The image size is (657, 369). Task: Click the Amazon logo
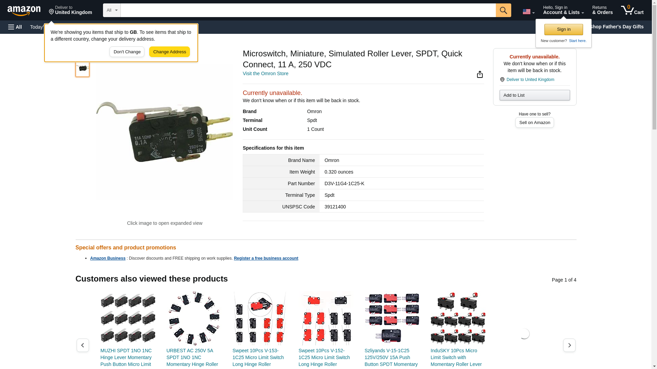click(24, 11)
